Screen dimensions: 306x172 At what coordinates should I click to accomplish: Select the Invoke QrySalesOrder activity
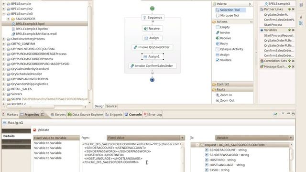152,47
